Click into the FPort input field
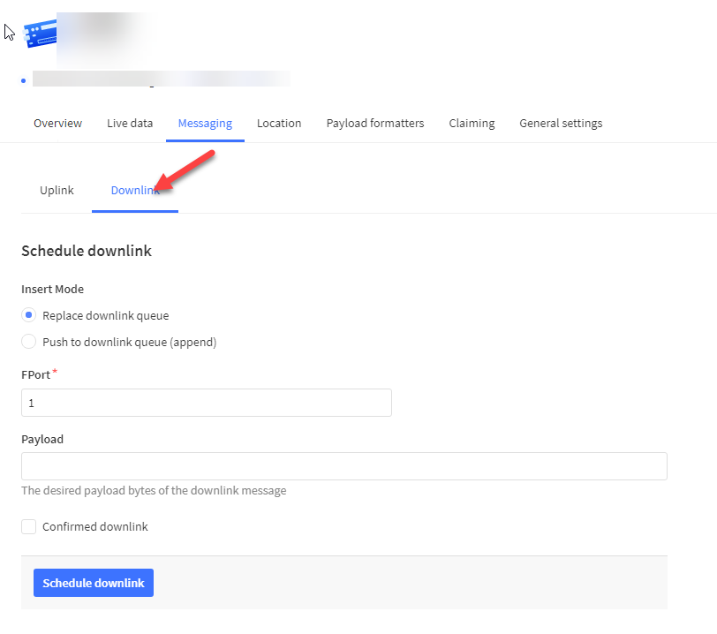The image size is (717, 634). click(x=206, y=403)
